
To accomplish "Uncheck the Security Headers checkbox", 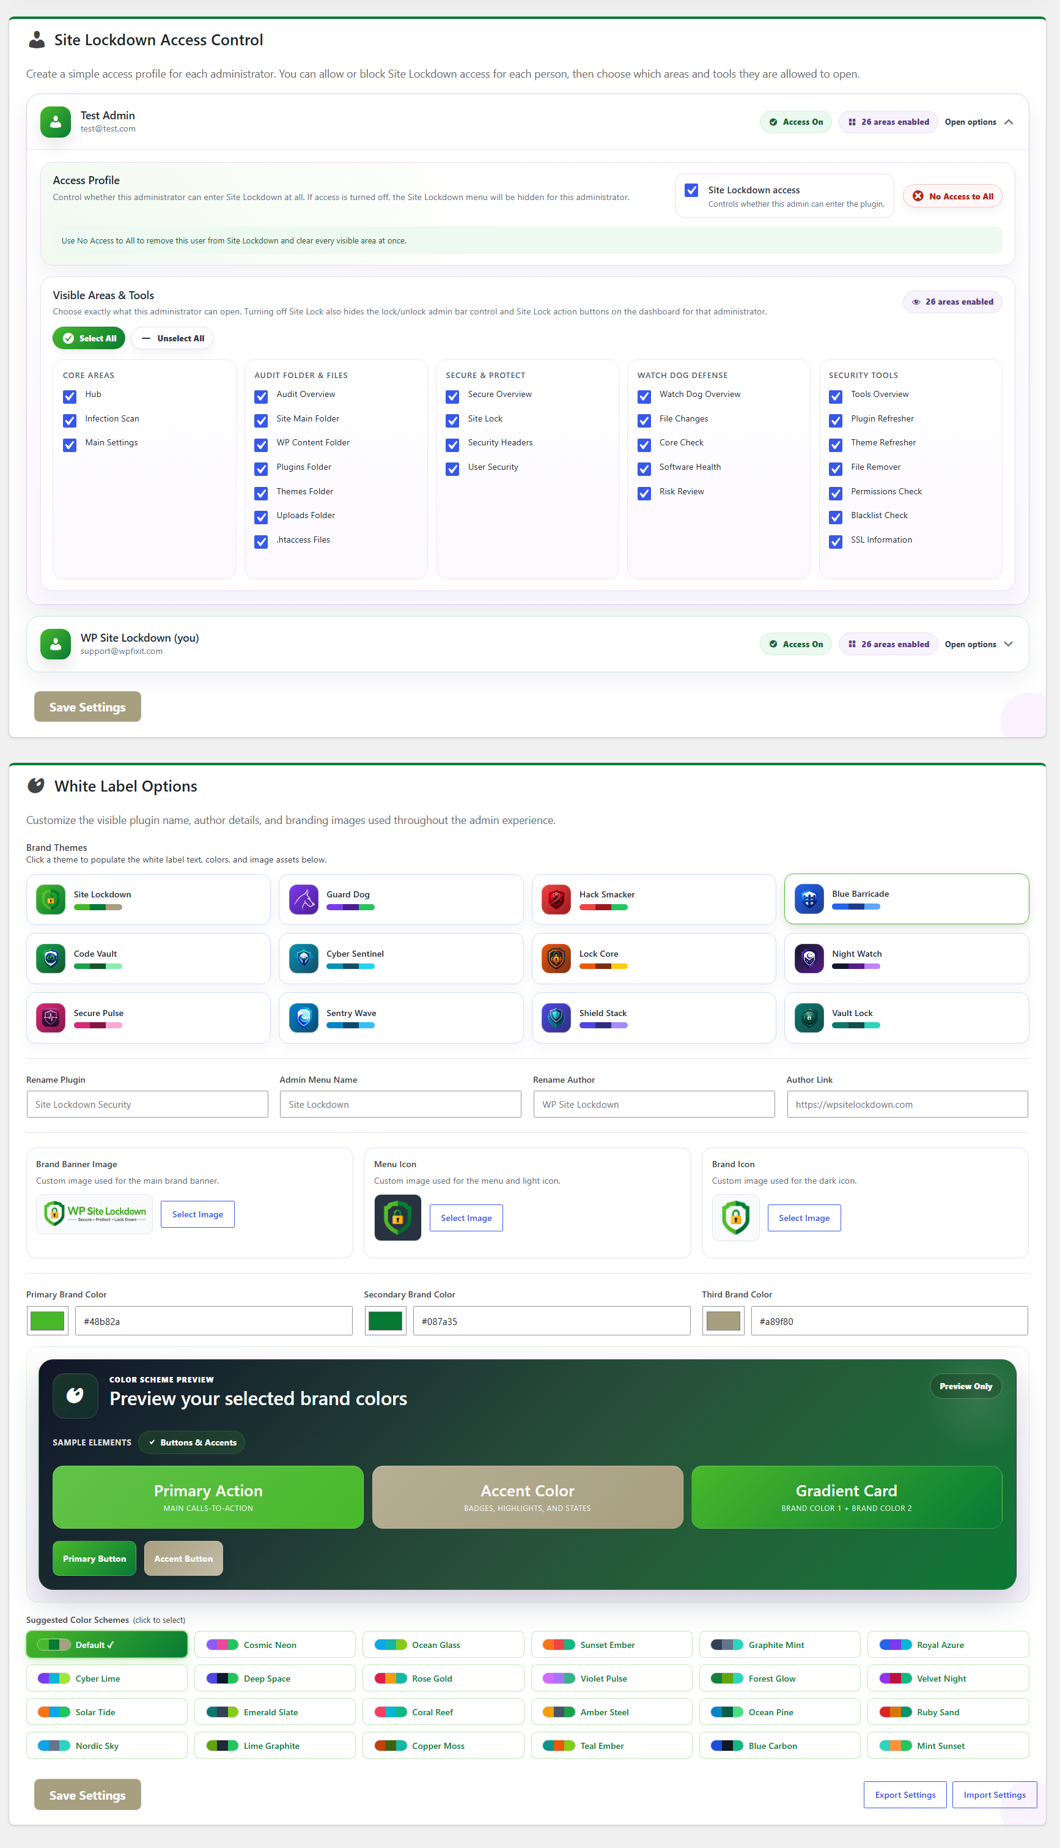I will (x=453, y=444).
